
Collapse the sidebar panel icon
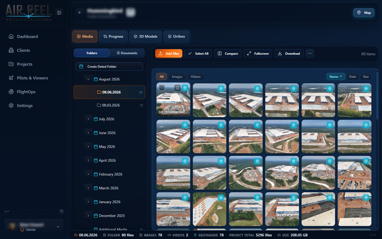point(59,13)
